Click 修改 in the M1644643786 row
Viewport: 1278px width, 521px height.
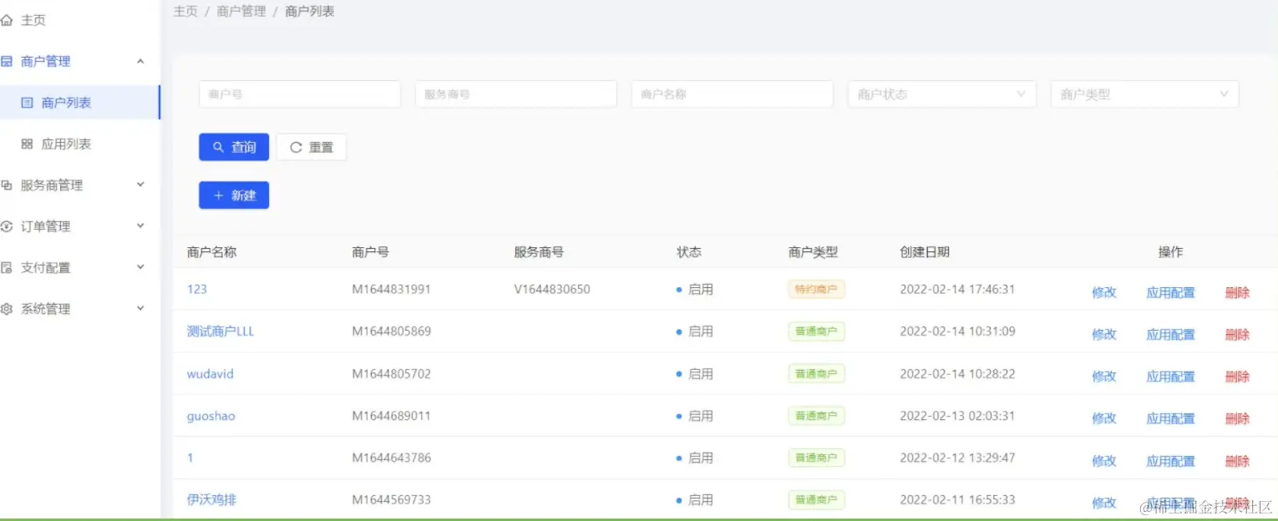1104,461
